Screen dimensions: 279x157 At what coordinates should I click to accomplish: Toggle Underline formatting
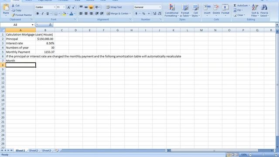coord(48,14)
